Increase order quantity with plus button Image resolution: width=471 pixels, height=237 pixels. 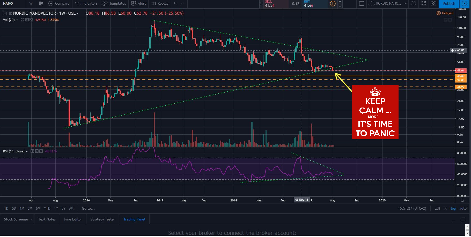(x=340, y=2)
